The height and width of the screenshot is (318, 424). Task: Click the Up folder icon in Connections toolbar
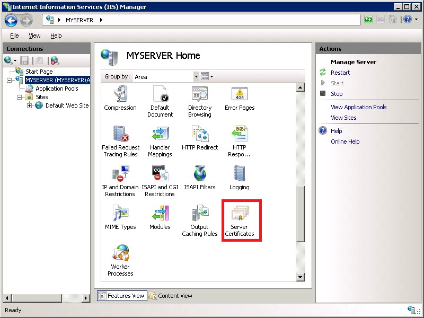39,60
